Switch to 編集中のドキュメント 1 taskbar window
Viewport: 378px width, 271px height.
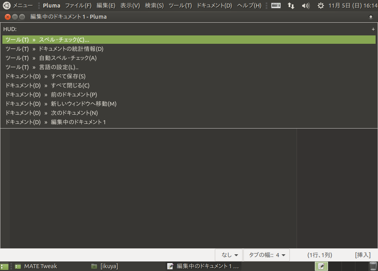point(203,266)
